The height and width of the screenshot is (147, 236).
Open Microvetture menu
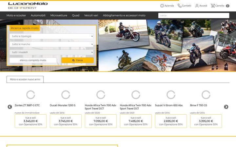tap(59, 15)
